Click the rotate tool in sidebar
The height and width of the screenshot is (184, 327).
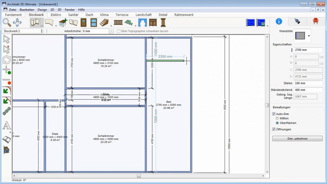[x=6, y=60]
